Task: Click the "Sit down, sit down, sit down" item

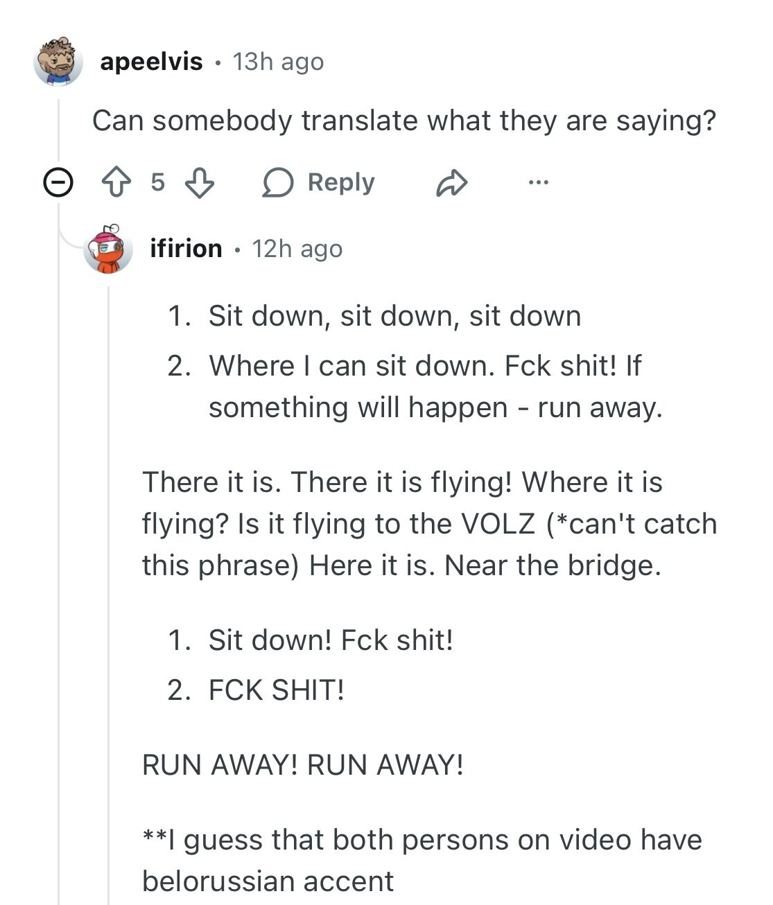Action: pyautogui.click(x=394, y=316)
